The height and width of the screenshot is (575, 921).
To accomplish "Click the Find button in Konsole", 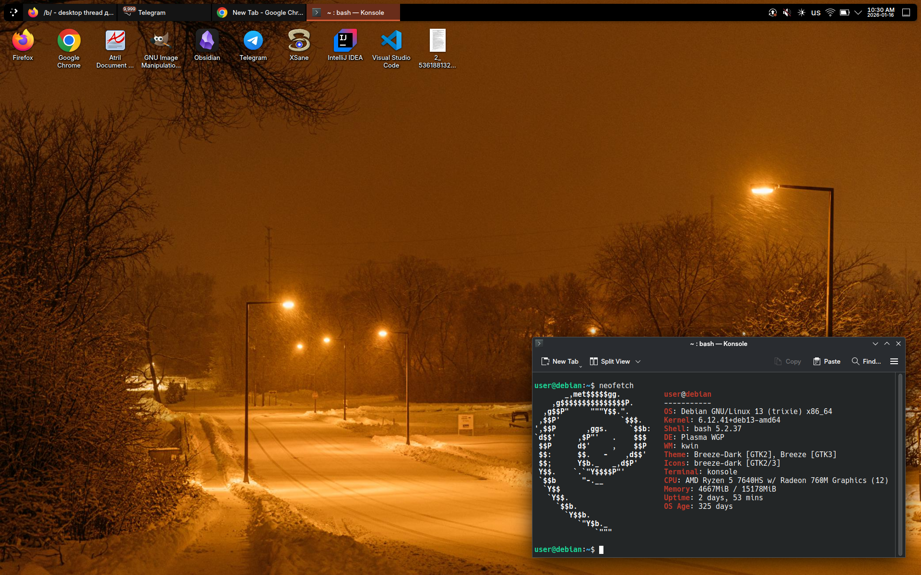I will [x=866, y=361].
